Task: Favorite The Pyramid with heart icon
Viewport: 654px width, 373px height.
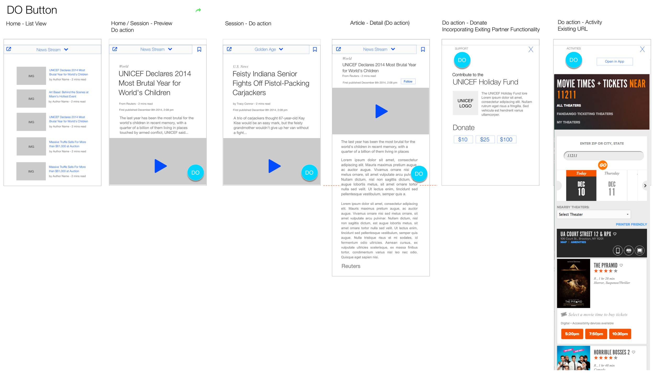Action: click(x=621, y=265)
